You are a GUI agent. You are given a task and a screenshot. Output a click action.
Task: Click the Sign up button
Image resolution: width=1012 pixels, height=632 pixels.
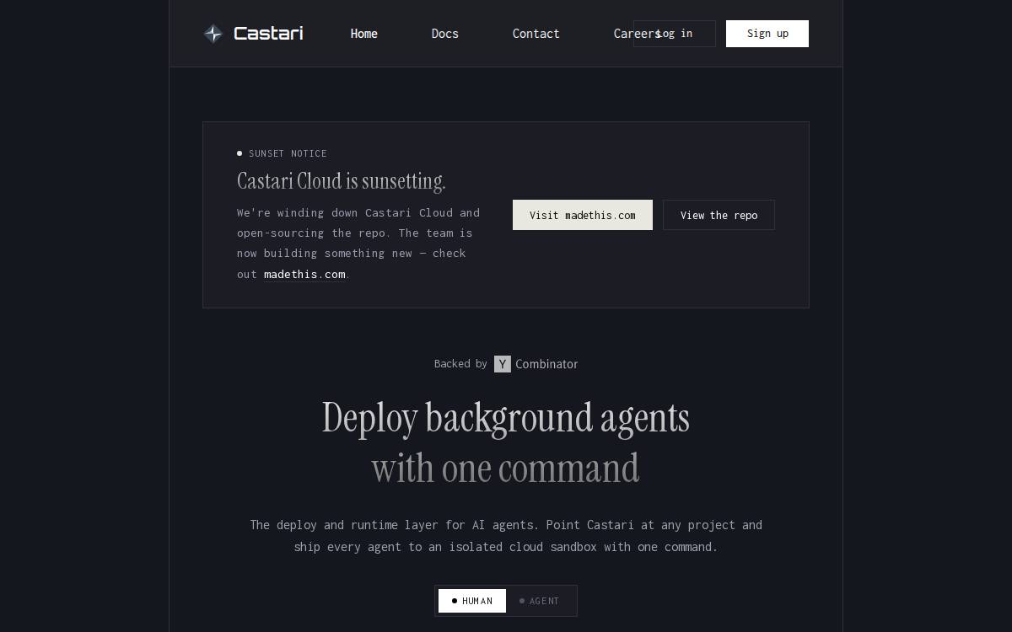tap(767, 34)
